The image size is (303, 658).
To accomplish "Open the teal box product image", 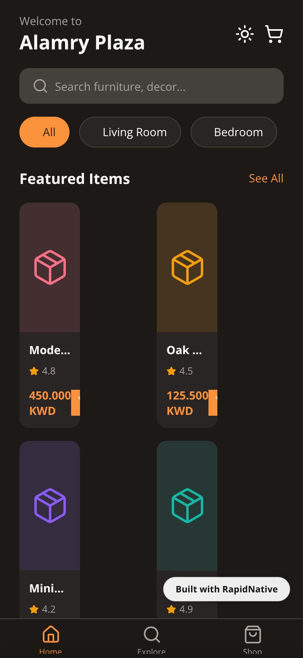I will 187,506.
